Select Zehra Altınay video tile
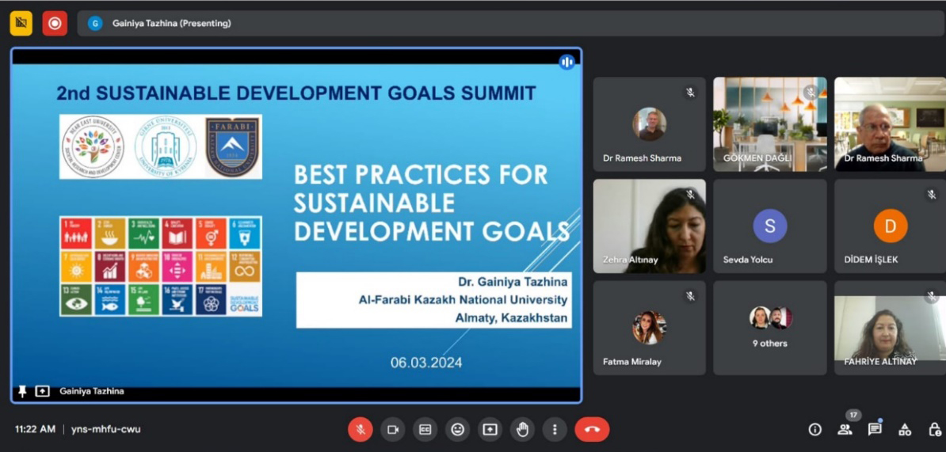This screenshot has height=452, width=946. click(x=649, y=226)
